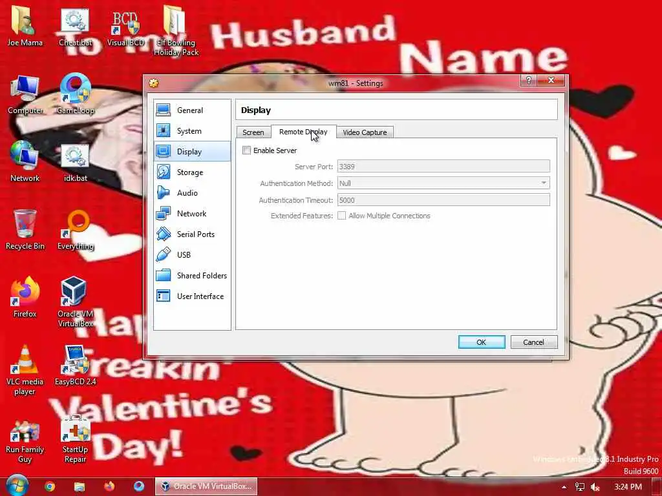Screen dimensions: 662x496
Task: Select the VLC media player shortcut
Action: [x=25, y=370]
